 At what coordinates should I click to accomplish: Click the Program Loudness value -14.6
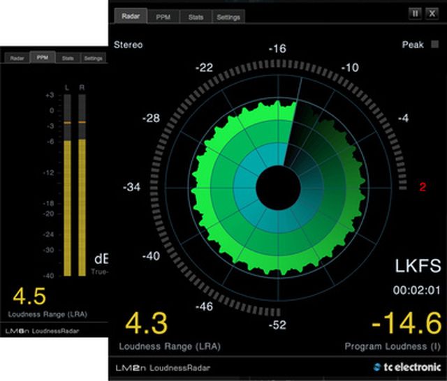(x=406, y=324)
